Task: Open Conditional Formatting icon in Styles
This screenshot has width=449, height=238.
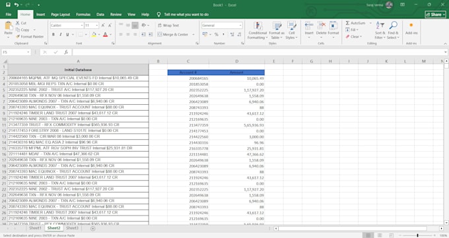Action: coord(258,26)
